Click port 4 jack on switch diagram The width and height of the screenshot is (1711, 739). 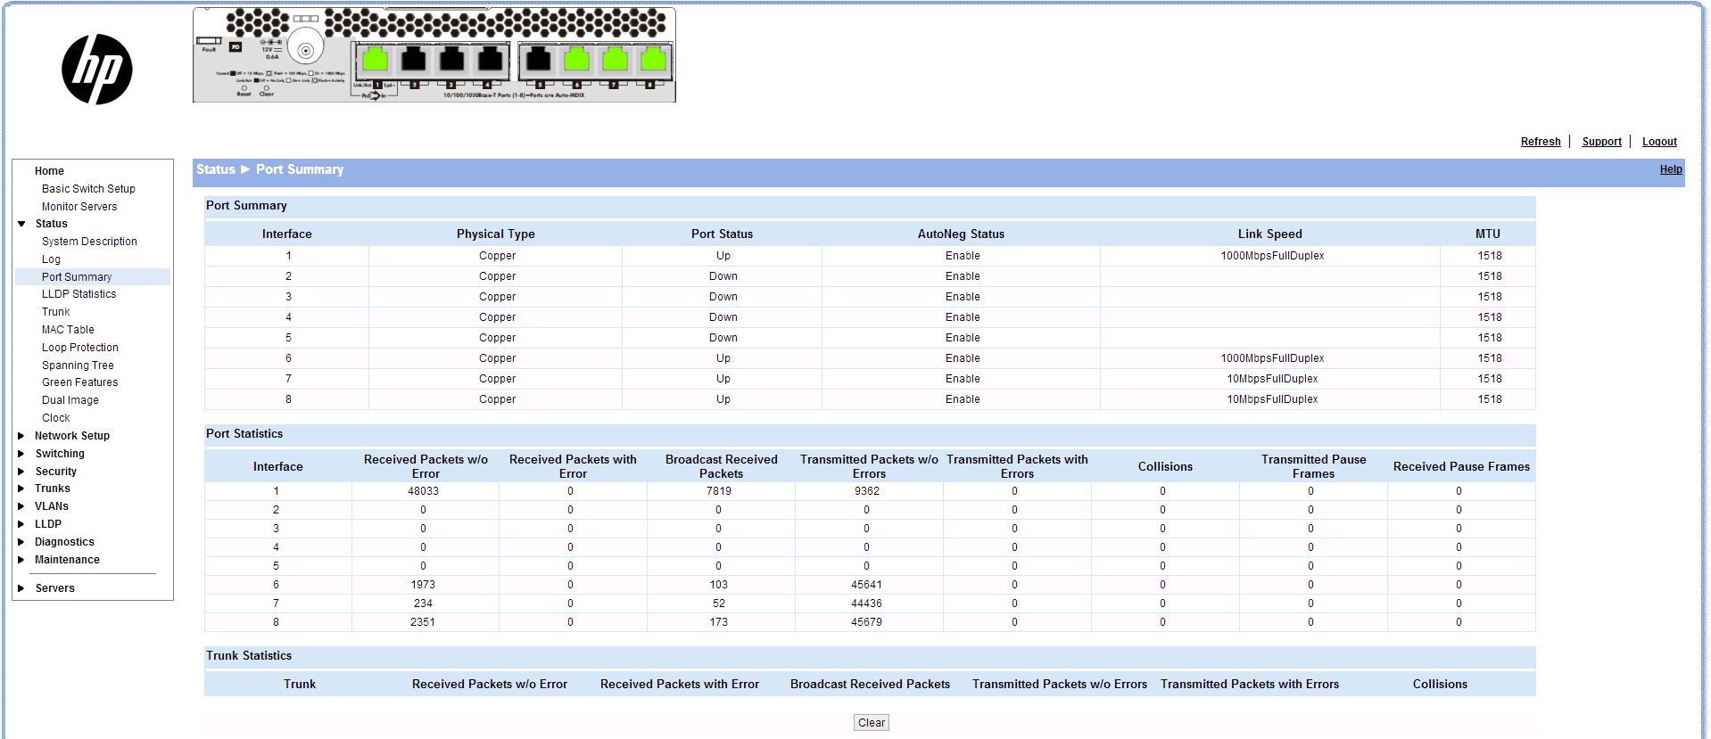coord(490,60)
